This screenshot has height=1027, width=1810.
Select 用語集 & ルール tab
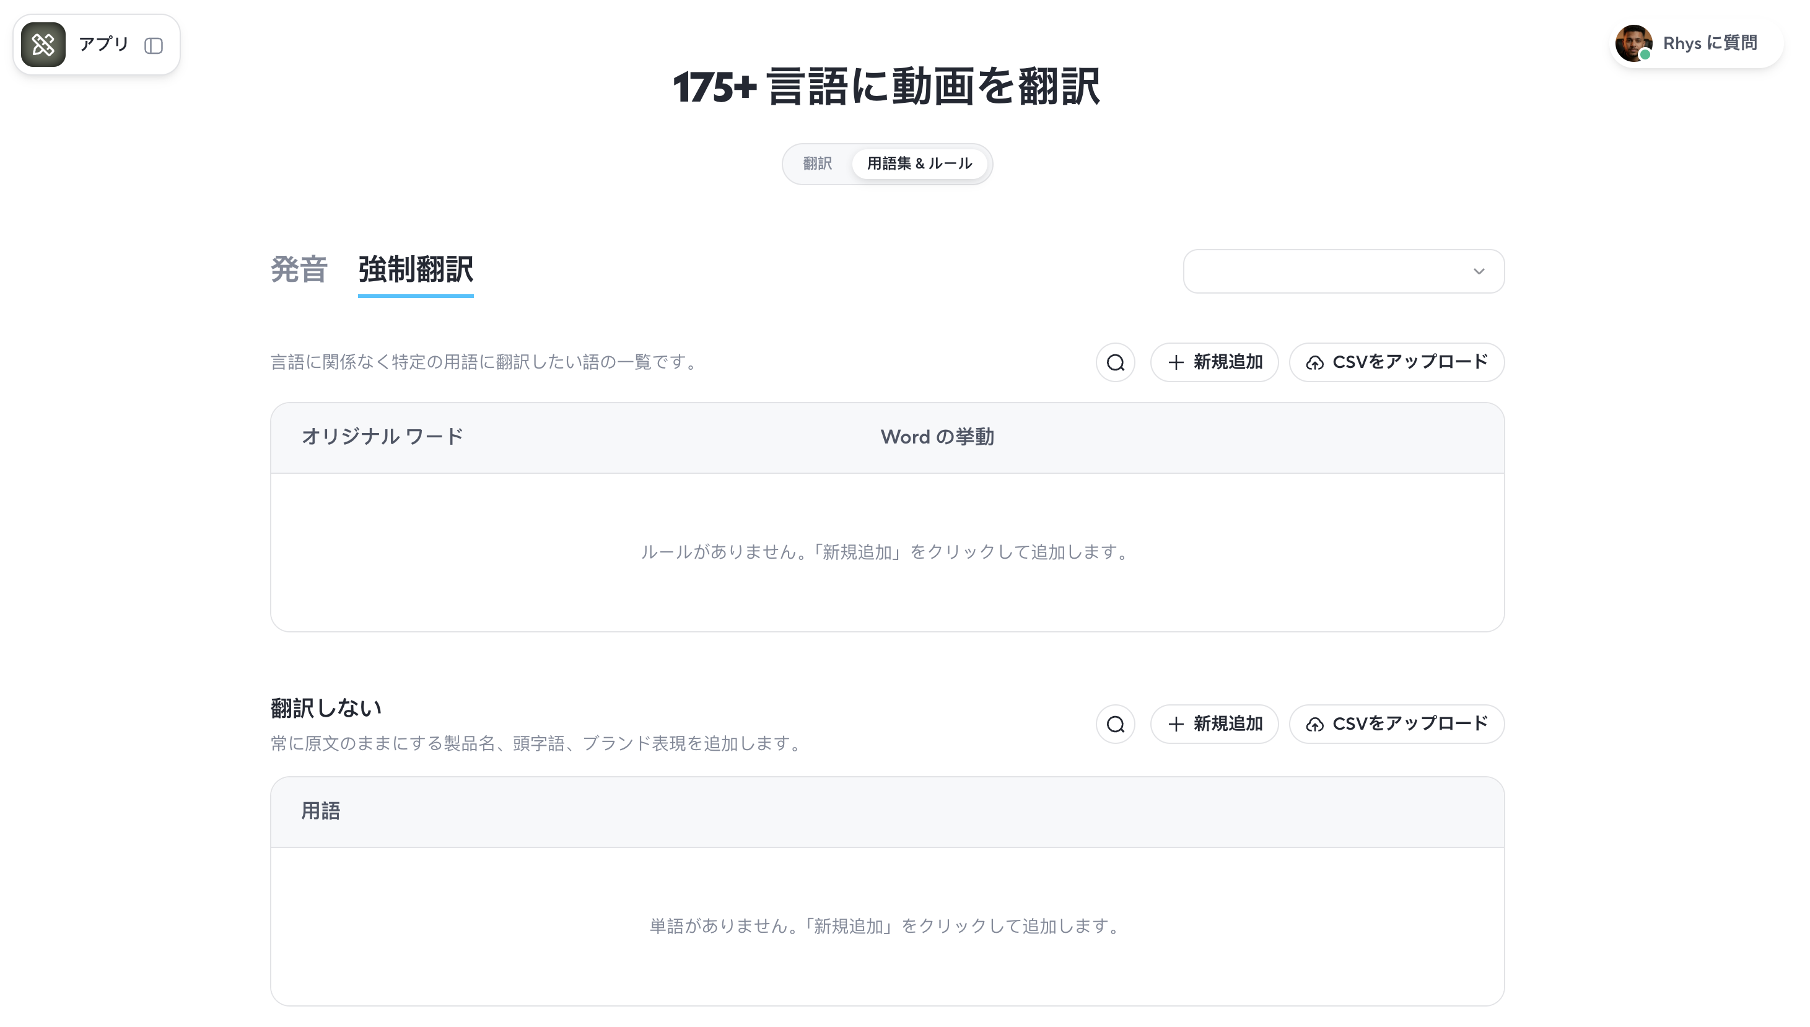click(919, 164)
